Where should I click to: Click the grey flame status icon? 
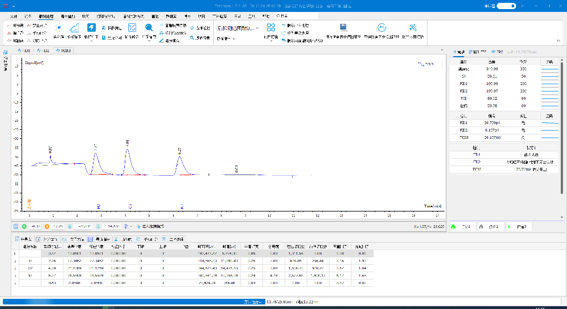[481, 227]
